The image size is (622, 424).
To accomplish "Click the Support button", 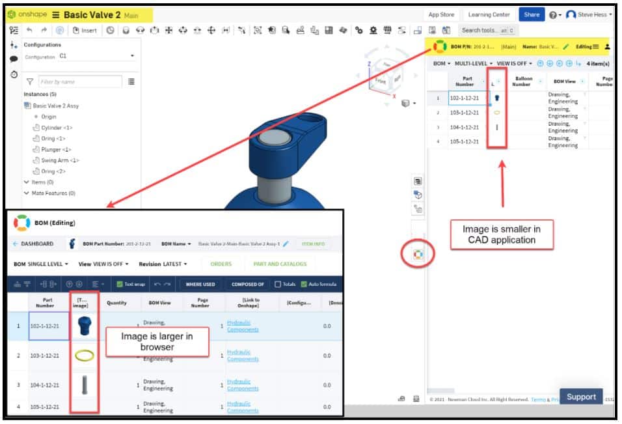I will tap(581, 397).
